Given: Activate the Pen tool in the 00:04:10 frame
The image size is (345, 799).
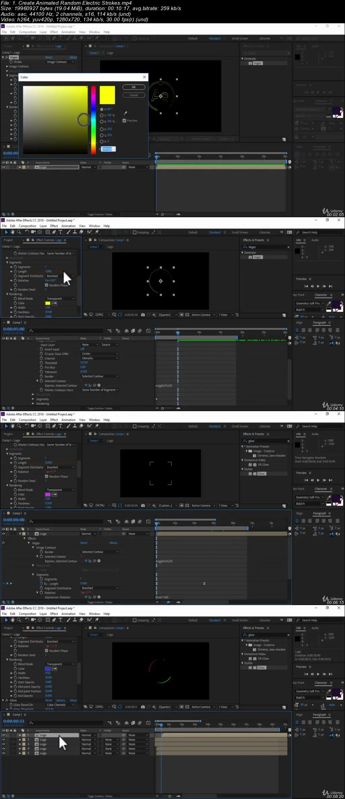Looking at the screenshot, I should pyautogui.click(x=54, y=232).
